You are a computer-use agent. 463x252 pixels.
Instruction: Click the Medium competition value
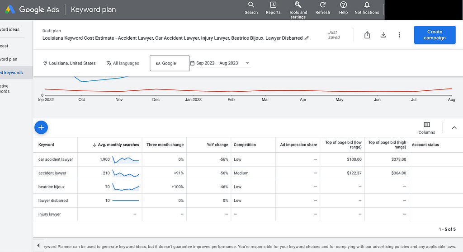241,173
